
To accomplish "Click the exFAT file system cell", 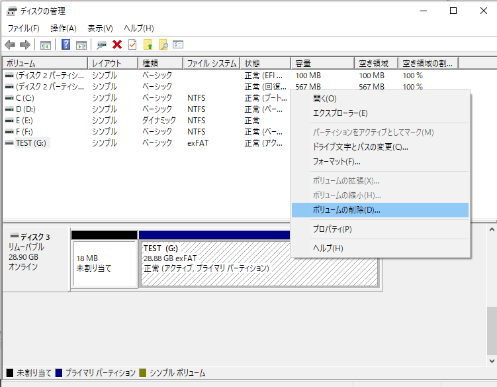I will click(198, 143).
